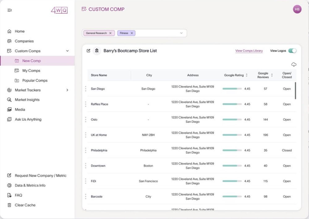
Task: Click the Custom Comp header icon
Action: 84,9
